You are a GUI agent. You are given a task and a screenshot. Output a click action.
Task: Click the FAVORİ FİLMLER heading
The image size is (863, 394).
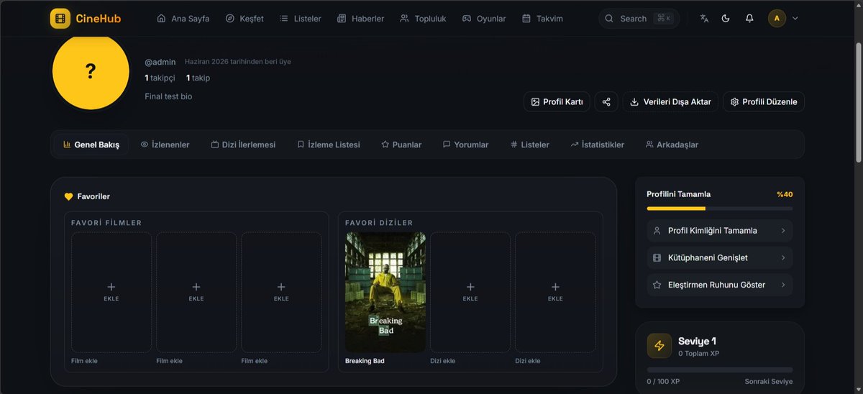[x=106, y=223]
